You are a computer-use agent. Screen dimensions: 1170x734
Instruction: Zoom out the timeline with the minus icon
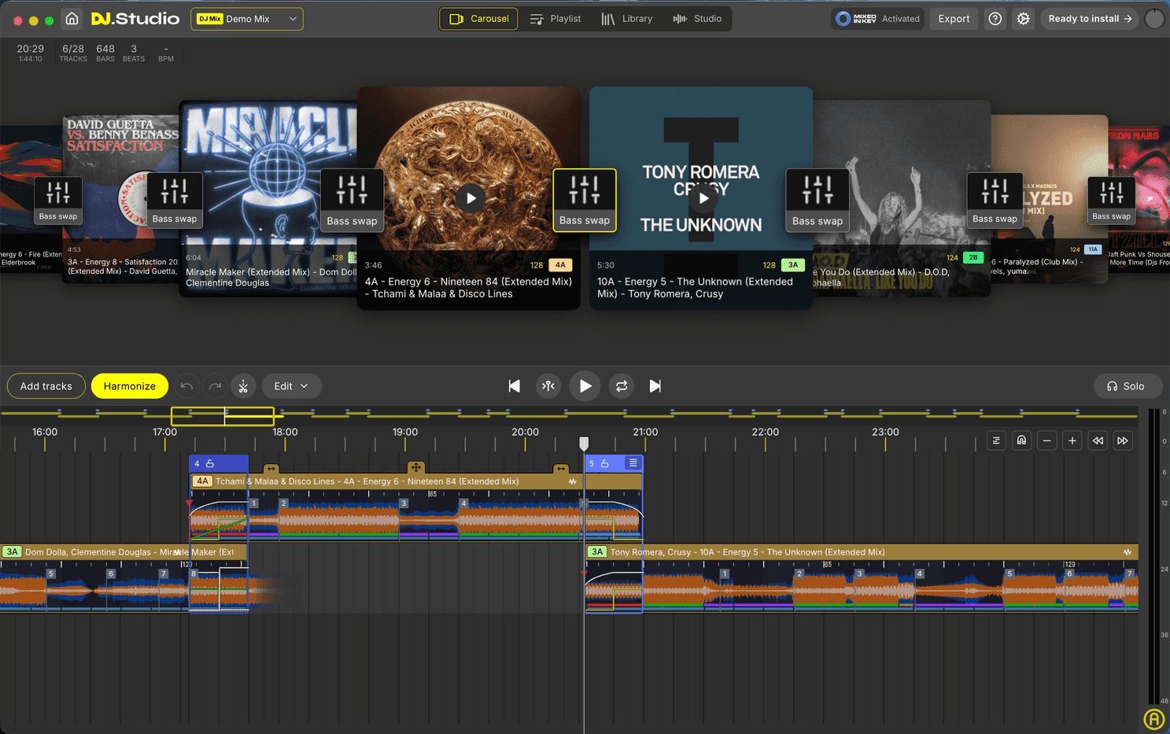[x=1046, y=440]
